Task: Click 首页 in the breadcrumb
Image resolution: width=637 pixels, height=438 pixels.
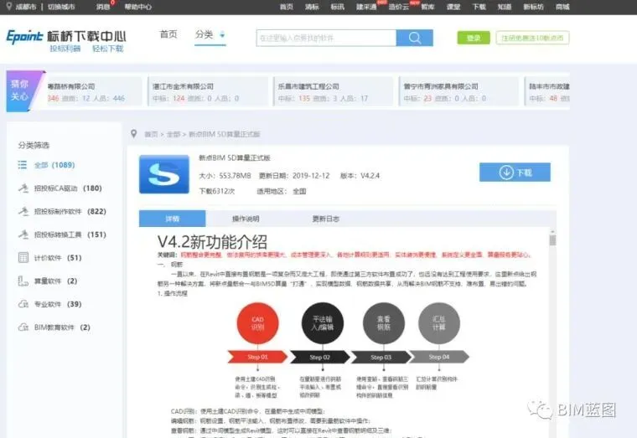Action: tap(151, 134)
